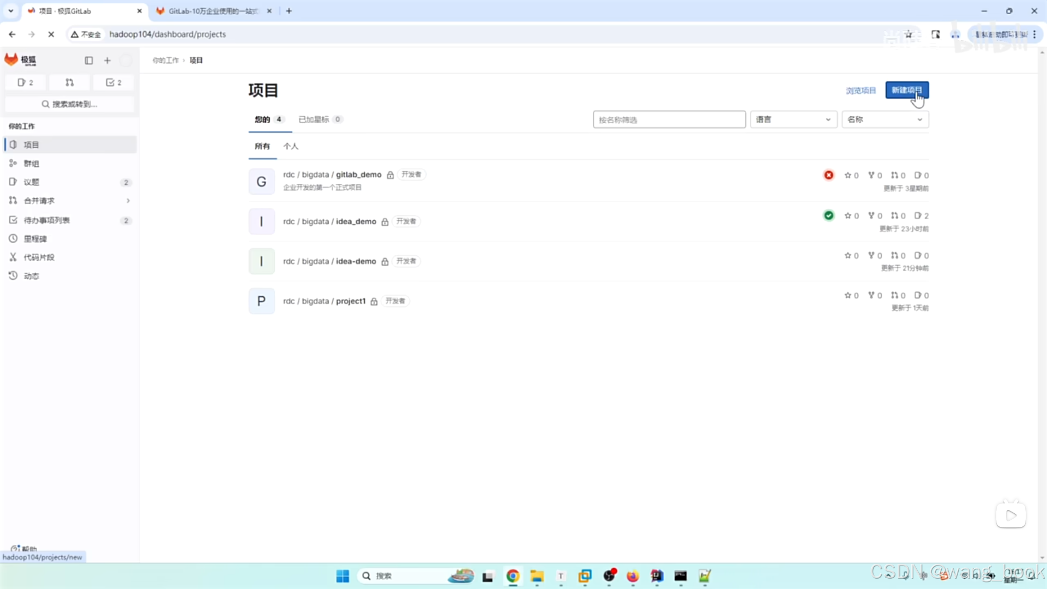This screenshot has height=589, width=1047.
Task: Click the merge request count of project1
Action: pos(898,295)
